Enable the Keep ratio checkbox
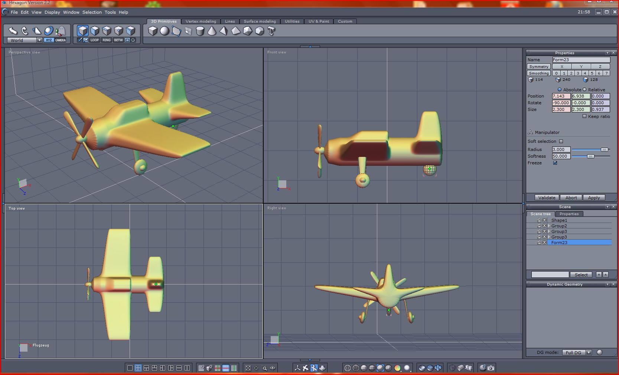Screen dimensions: 619x375 click(x=584, y=116)
